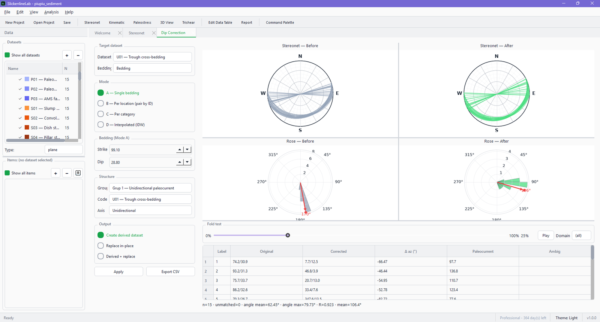Click the Apply button
The image size is (600, 322).
[118, 271]
